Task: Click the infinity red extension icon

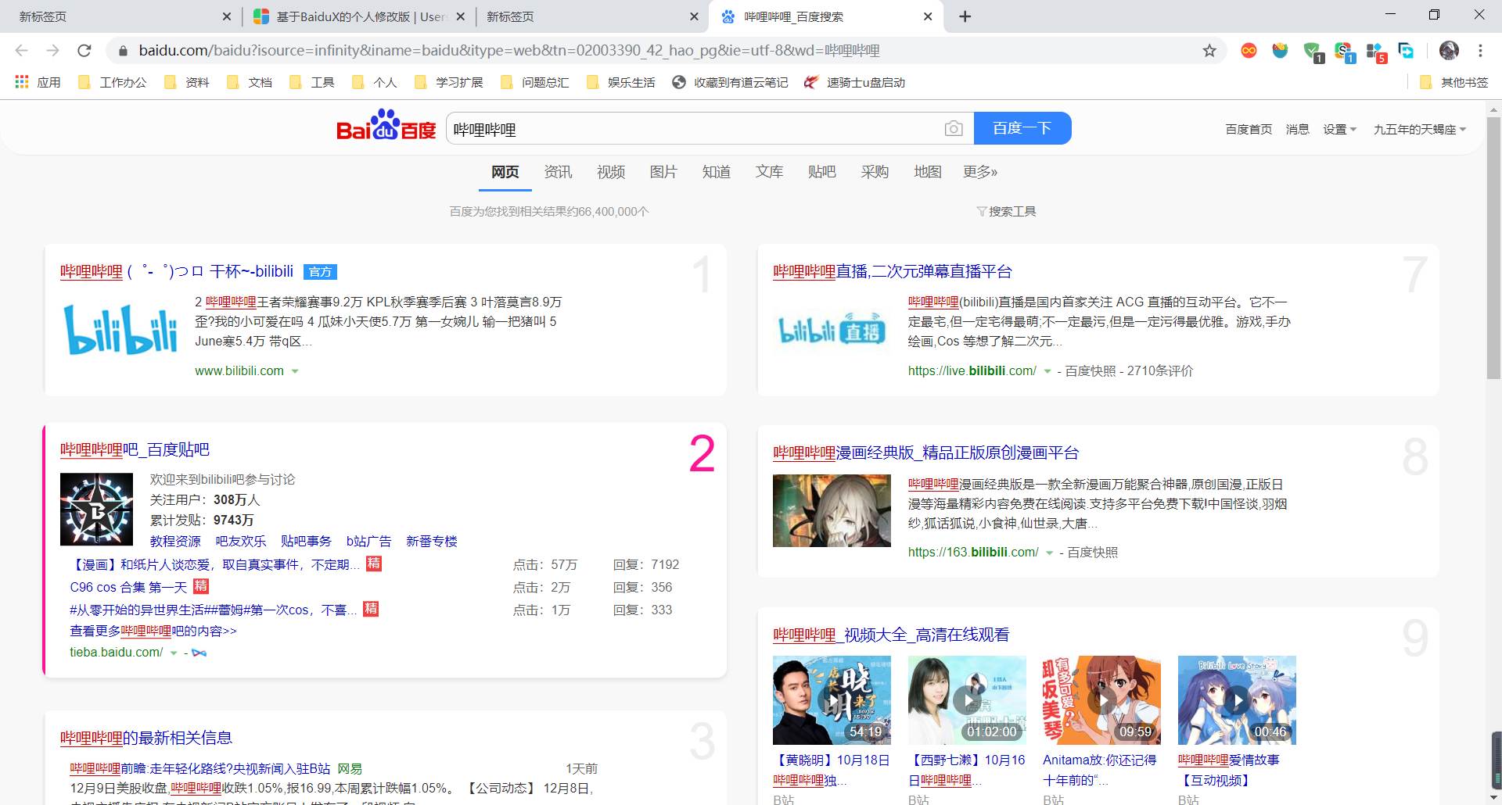Action: [x=1249, y=49]
